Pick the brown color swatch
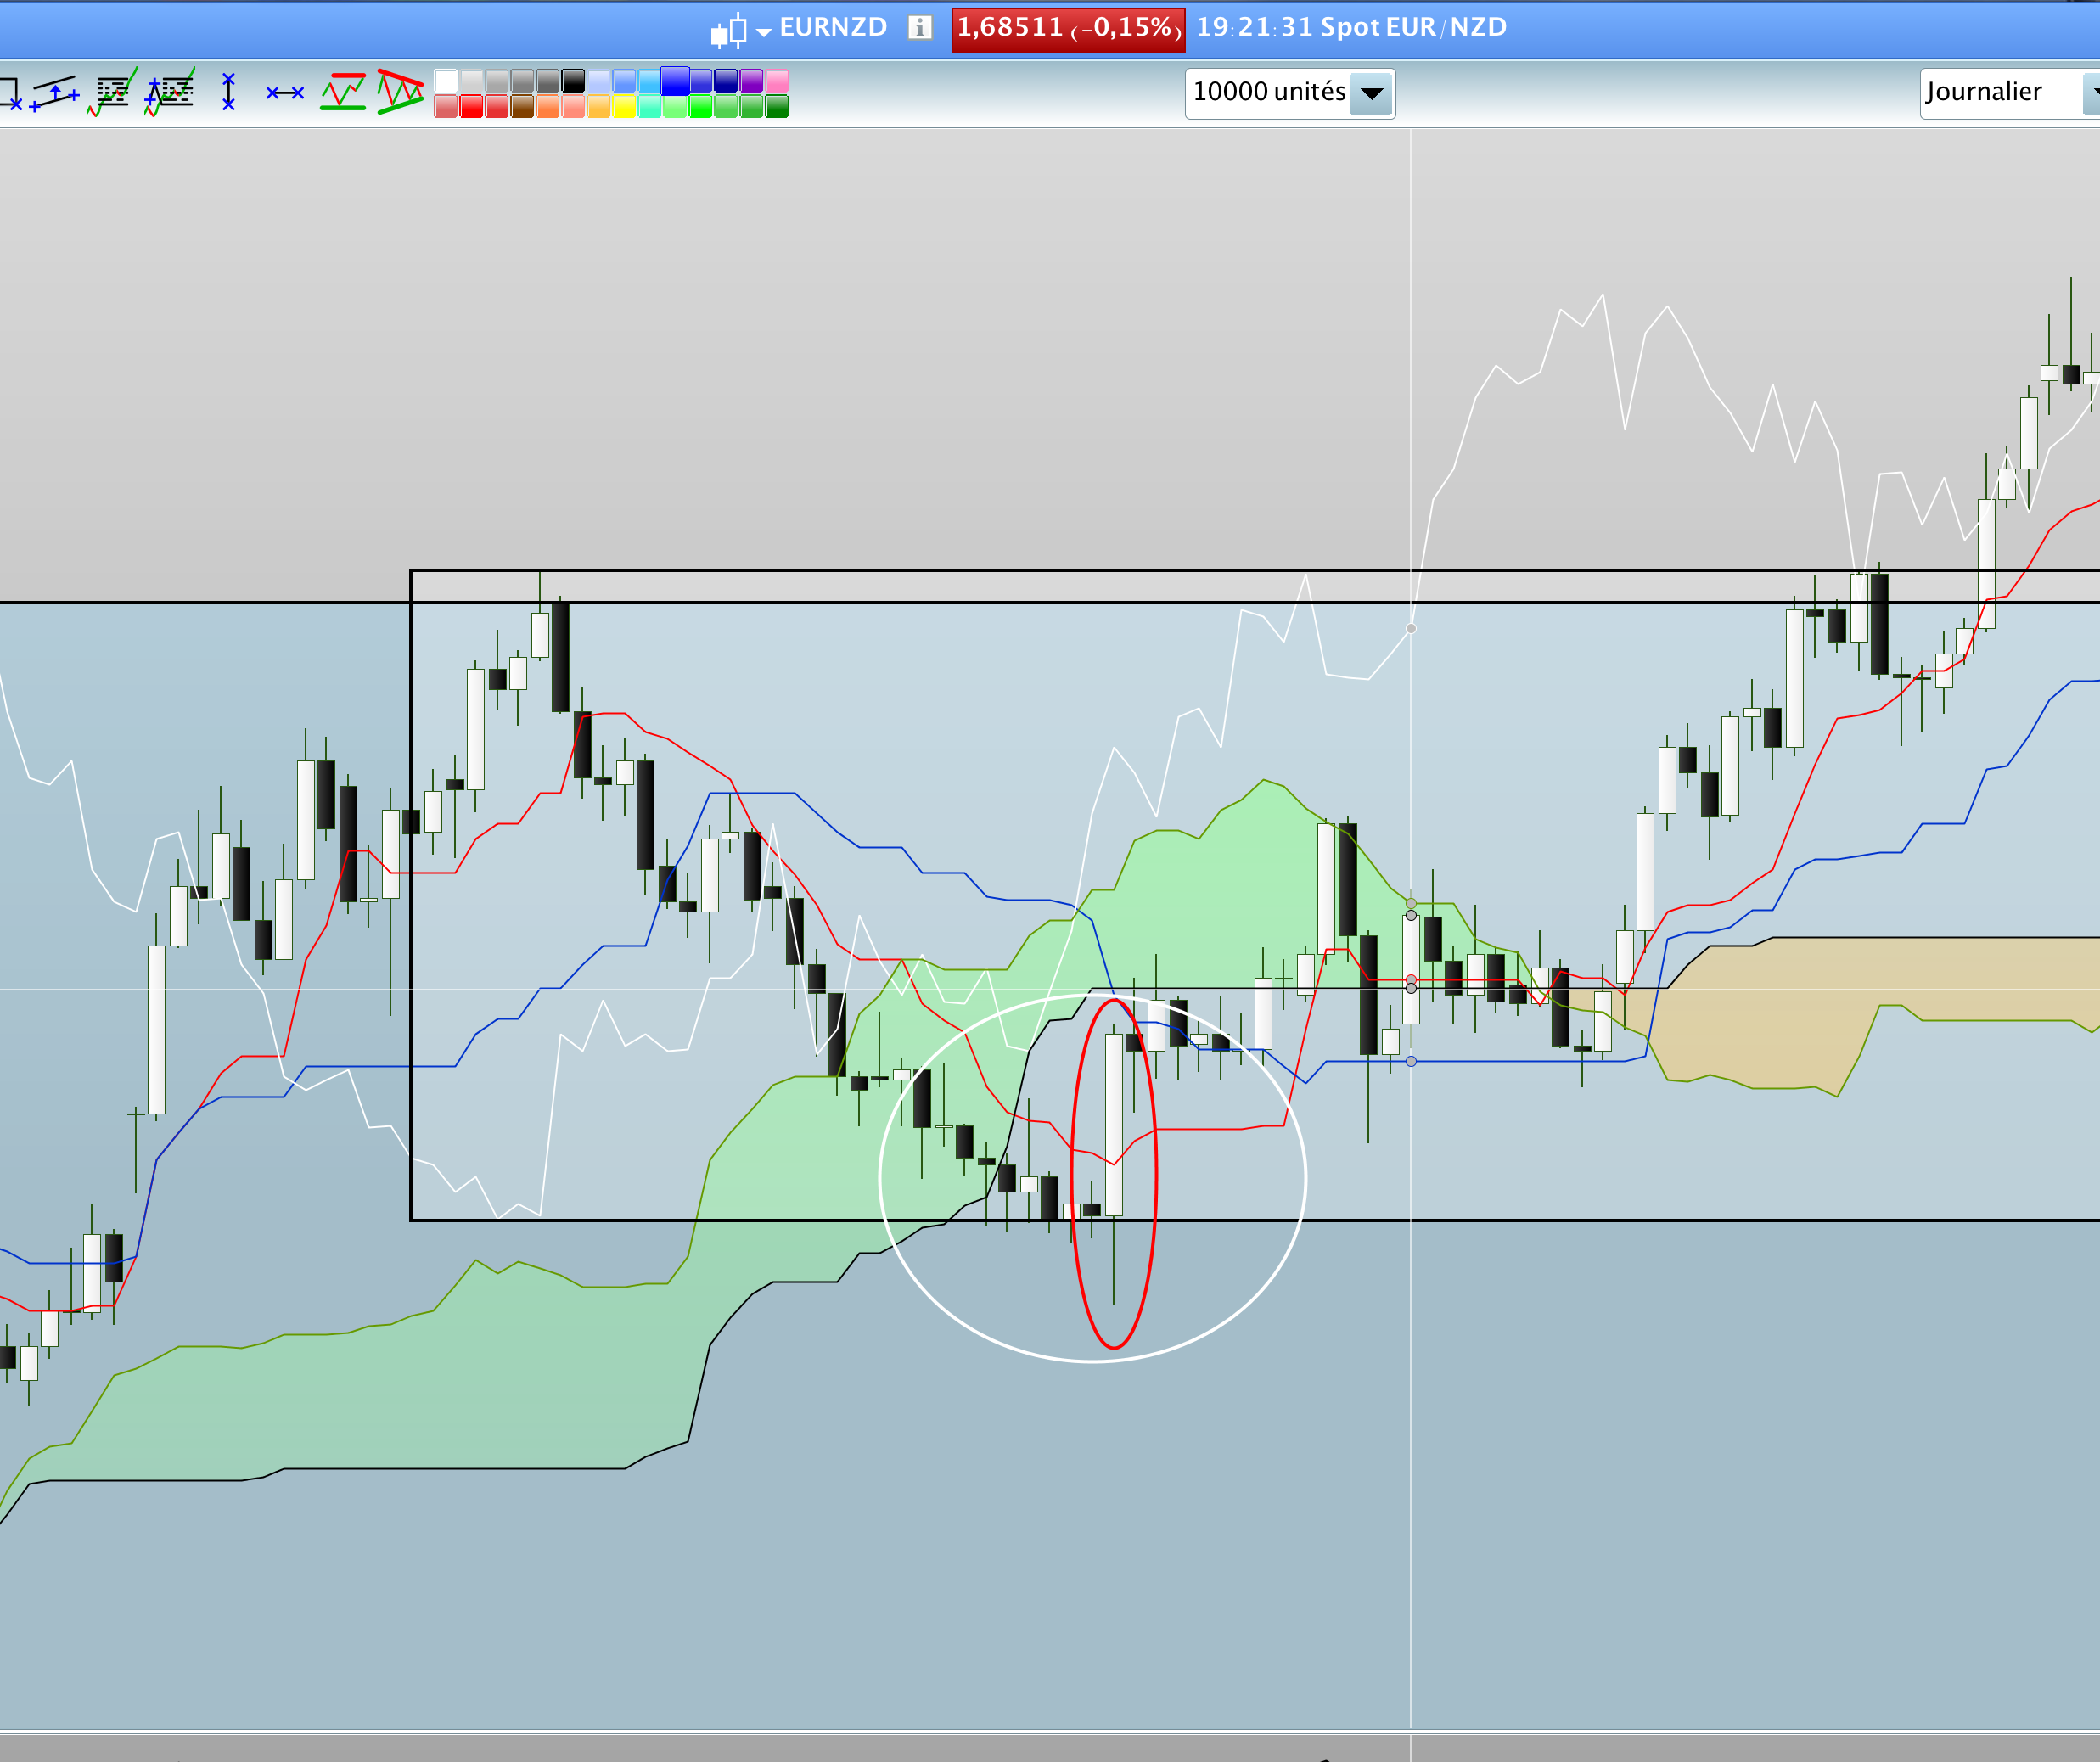This screenshot has height=1762, width=2100. 522,106
